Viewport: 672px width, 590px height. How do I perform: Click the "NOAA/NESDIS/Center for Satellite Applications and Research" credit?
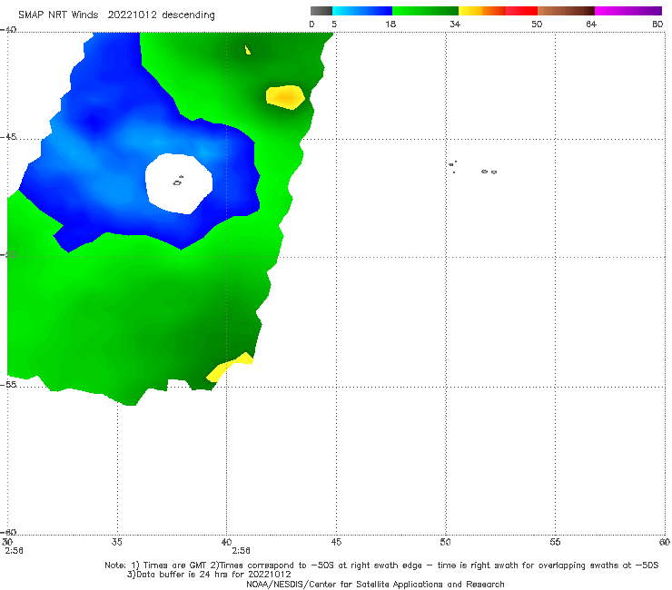tap(375, 584)
